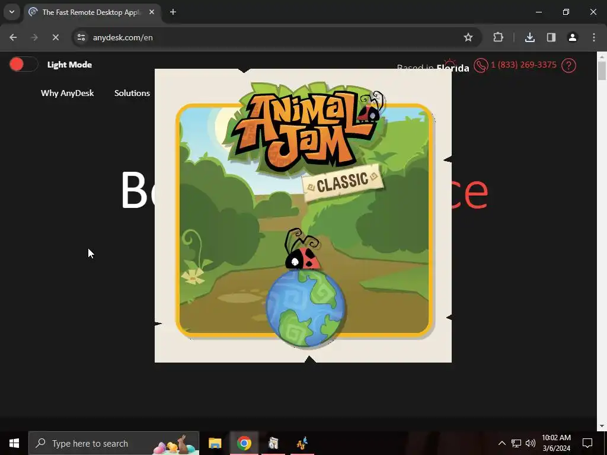
Task: Toggle the Light Mode switch
Action: pos(24,64)
